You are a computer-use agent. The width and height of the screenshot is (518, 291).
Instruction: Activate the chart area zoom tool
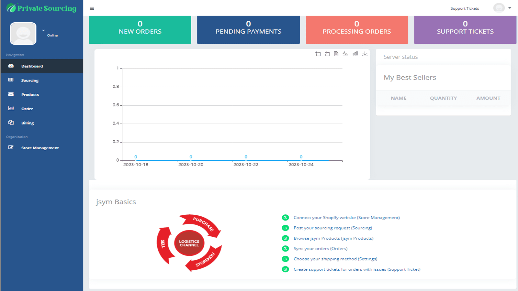[318, 54]
